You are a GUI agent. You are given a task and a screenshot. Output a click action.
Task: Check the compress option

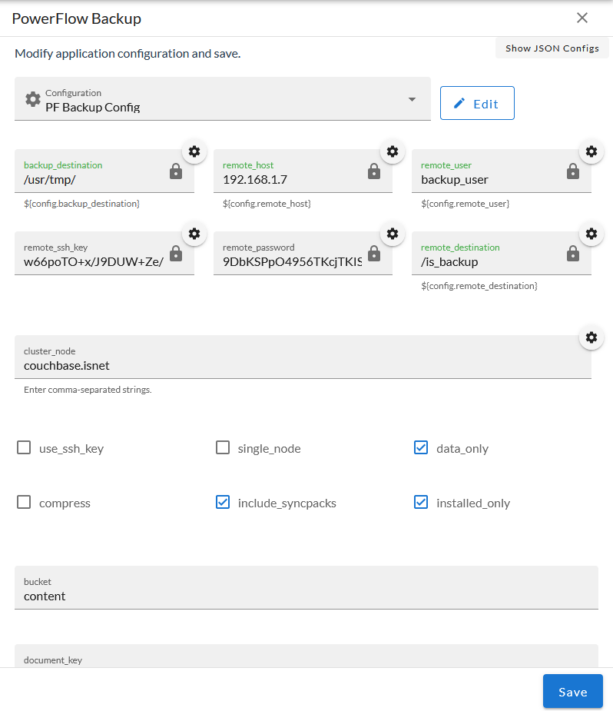pos(24,503)
